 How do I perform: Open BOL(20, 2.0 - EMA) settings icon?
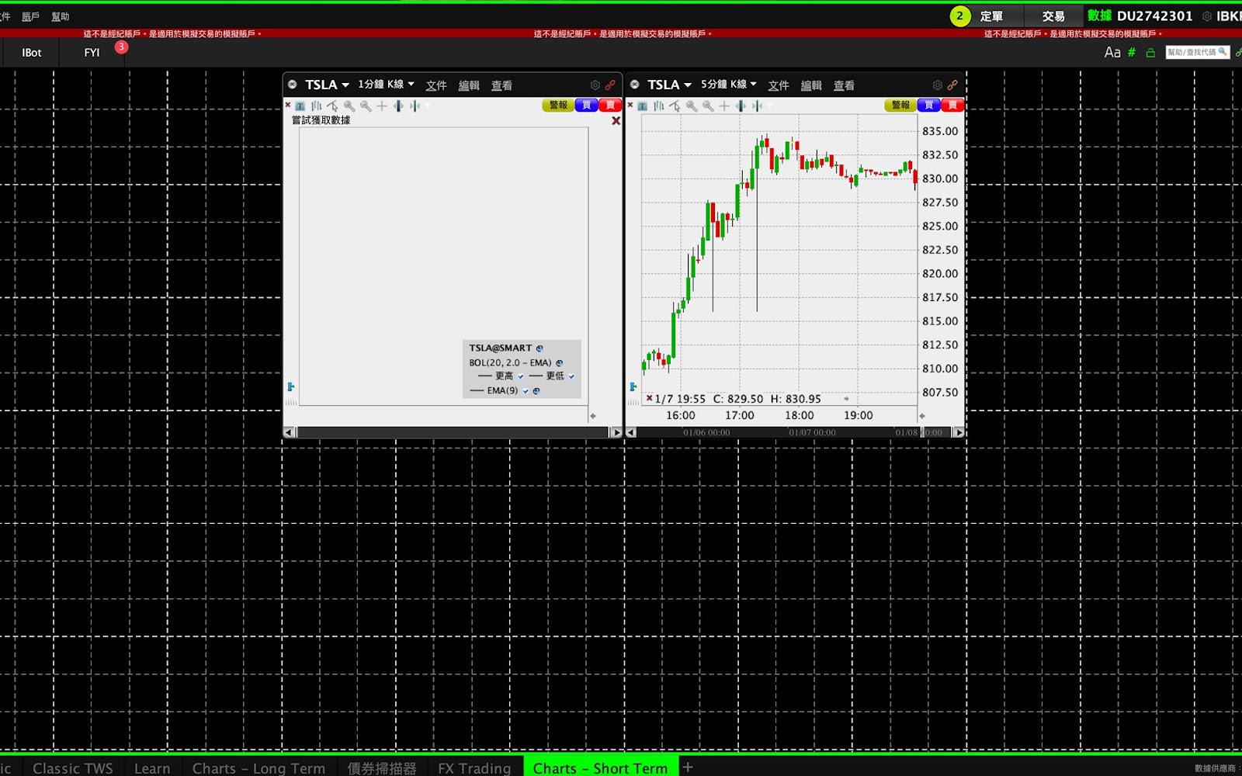560,362
